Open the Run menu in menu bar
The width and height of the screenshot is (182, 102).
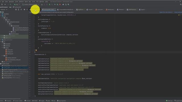30,2
